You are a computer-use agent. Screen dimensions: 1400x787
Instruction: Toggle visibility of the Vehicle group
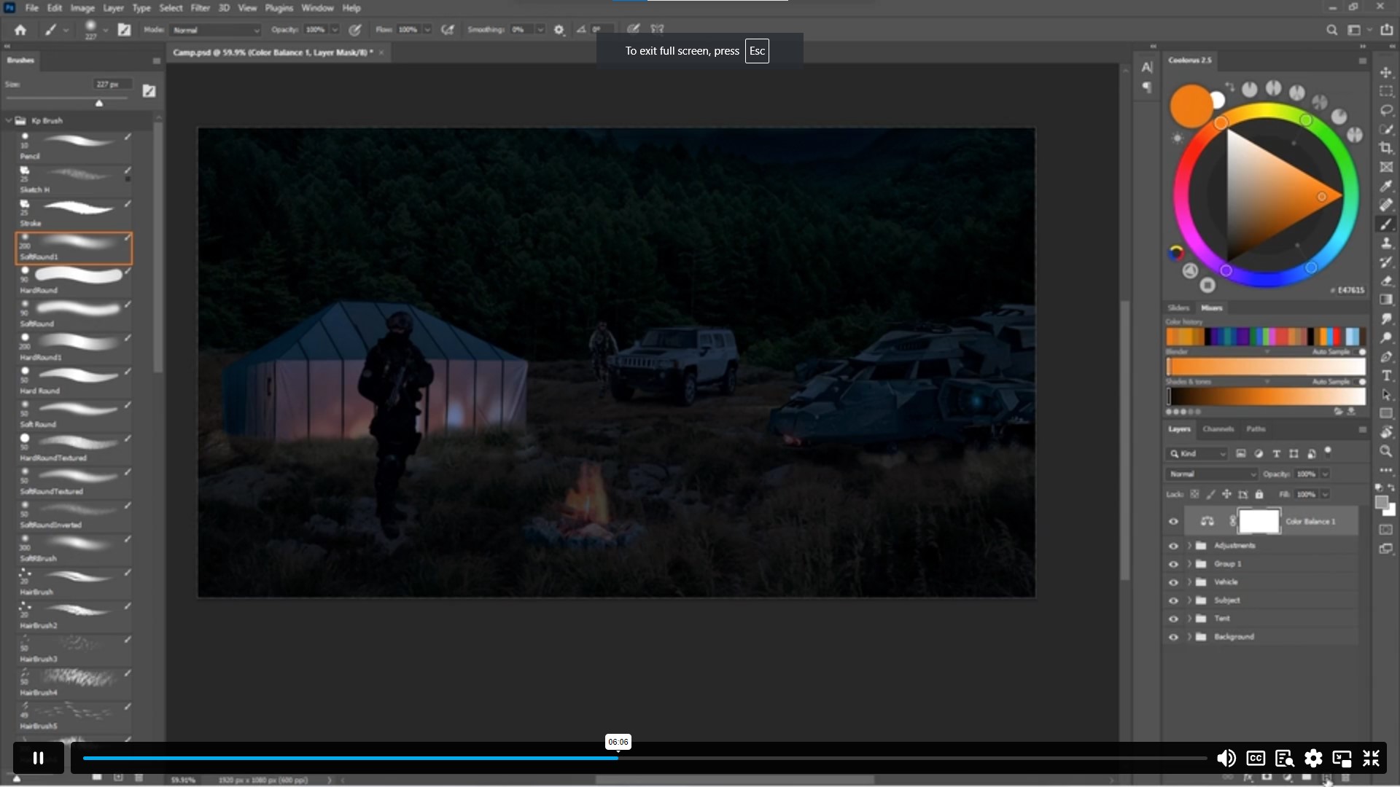point(1174,582)
